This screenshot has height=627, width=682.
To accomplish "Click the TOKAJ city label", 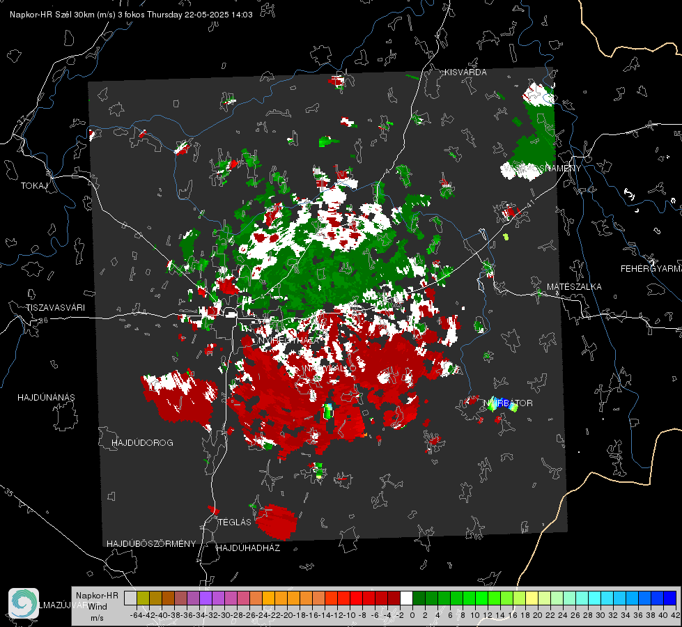I will click(34, 186).
